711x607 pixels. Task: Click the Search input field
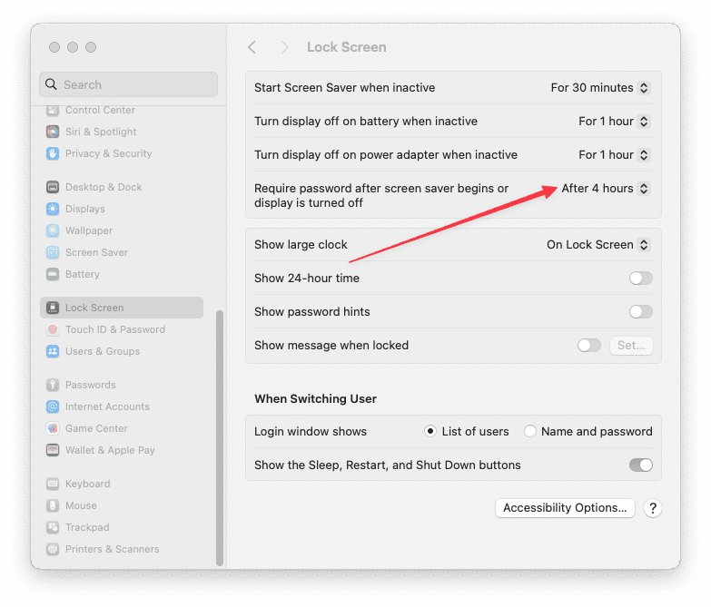tap(128, 84)
